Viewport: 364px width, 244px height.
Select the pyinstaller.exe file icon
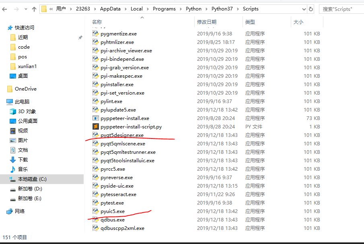pyautogui.click(x=95, y=85)
